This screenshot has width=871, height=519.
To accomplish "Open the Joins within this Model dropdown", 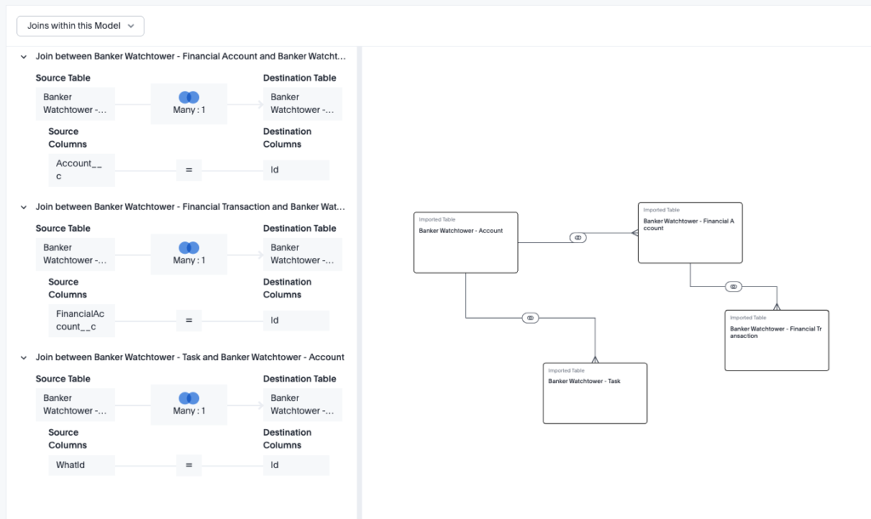I will [80, 25].
